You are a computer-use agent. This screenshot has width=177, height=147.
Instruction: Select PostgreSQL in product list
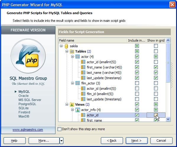27,104
